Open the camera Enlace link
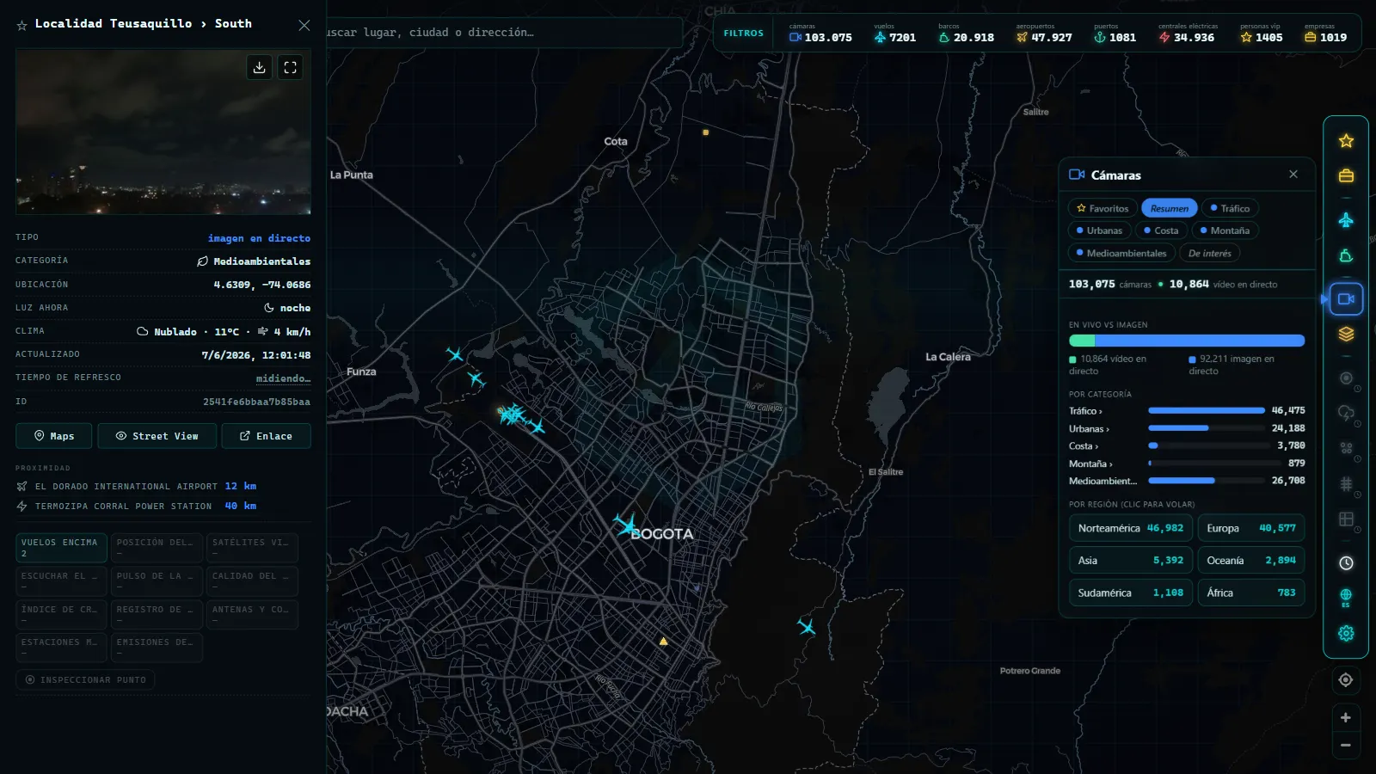The width and height of the screenshot is (1376, 774). click(266, 436)
